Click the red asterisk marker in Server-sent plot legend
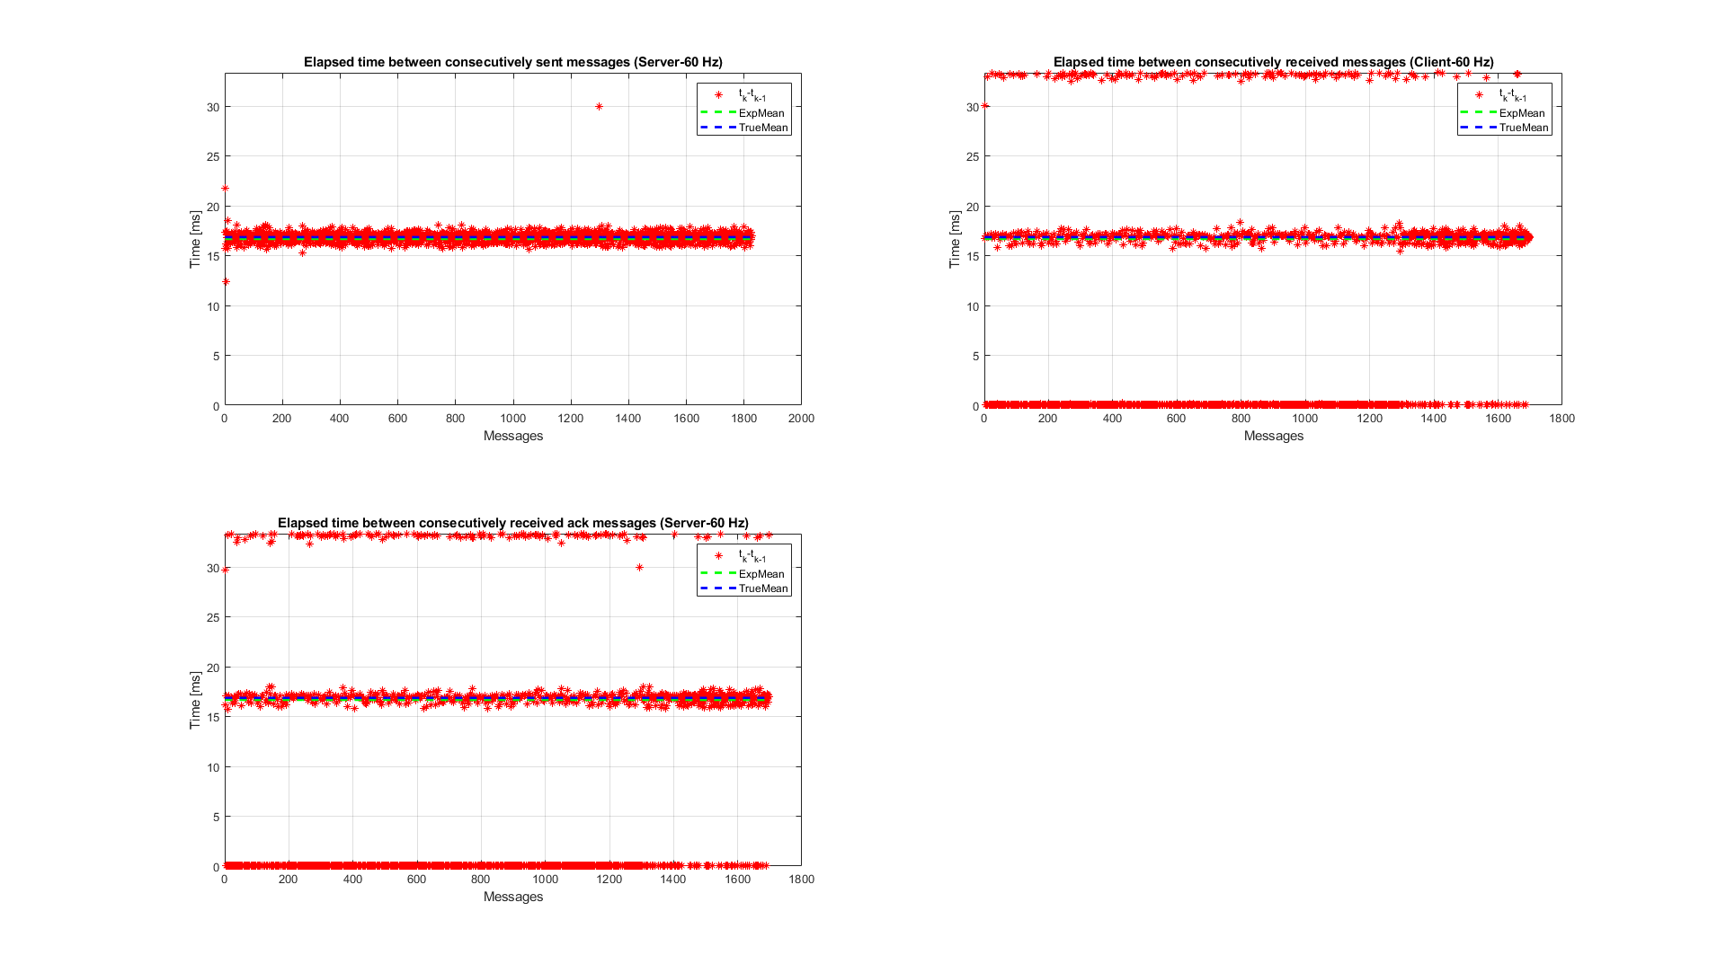Image resolution: width=1726 pixels, height=973 pixels. point(718,95)
